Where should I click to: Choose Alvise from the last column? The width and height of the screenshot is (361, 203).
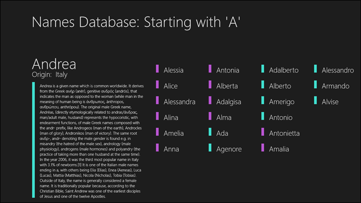(x=330, y=102)
